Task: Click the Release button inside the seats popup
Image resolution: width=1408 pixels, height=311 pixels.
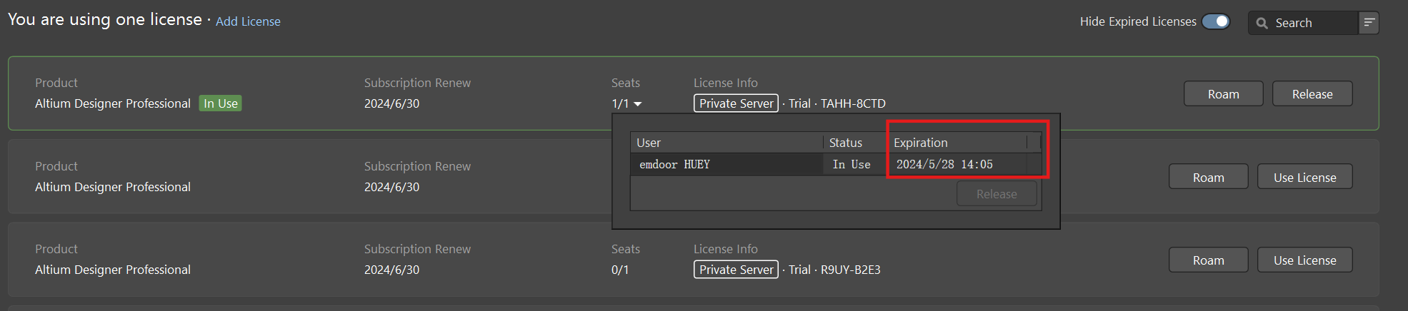Action: point(996,194)
